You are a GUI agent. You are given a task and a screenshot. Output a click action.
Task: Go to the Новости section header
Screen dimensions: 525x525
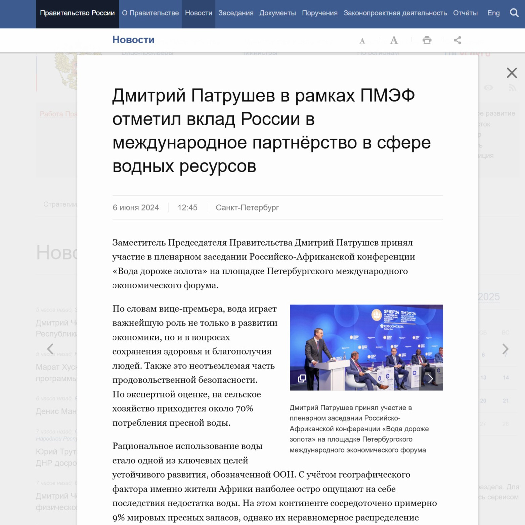coord(133,40)
